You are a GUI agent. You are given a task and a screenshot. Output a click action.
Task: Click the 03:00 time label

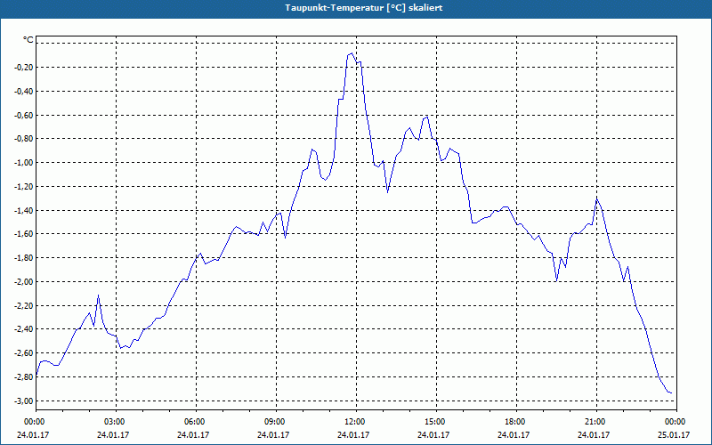click(x=117, y=422)
